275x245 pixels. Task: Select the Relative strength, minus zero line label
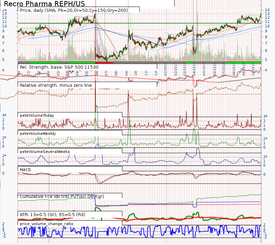(x=56, y=85)
